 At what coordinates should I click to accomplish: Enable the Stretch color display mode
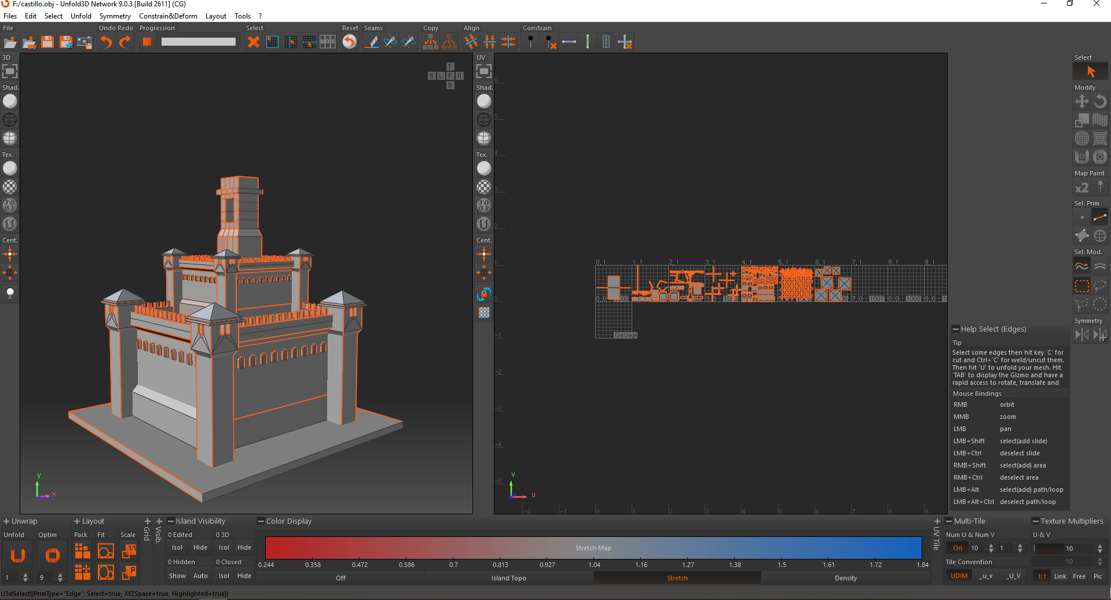[677, 578]
